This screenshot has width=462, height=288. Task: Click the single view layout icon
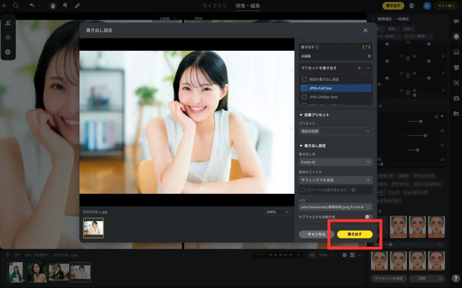[345, 255]
